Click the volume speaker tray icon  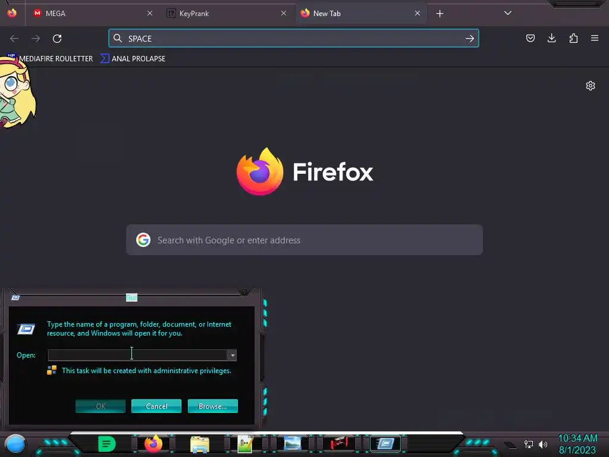[543, 444]
